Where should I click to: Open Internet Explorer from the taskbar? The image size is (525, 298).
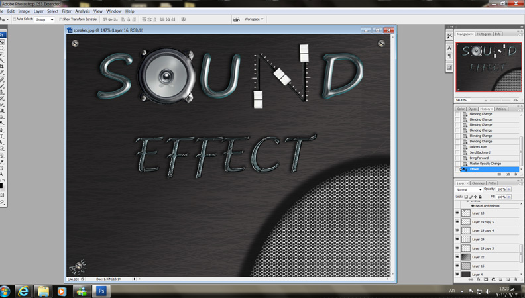[x=23, y=291]
